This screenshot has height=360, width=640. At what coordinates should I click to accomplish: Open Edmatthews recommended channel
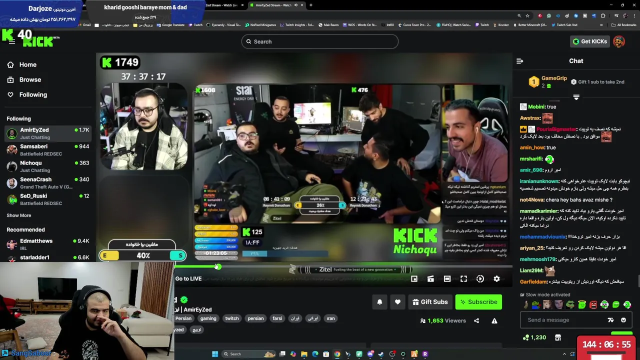pyautogui.click(x=47, y=244)
